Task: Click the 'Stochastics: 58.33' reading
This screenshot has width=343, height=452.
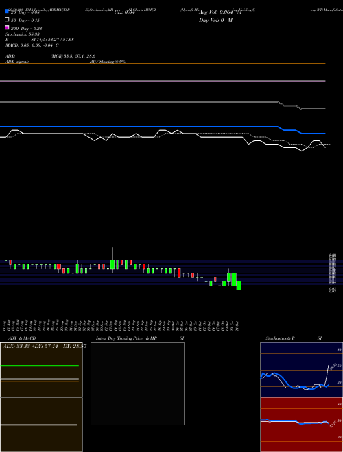Action: (23, 34)
